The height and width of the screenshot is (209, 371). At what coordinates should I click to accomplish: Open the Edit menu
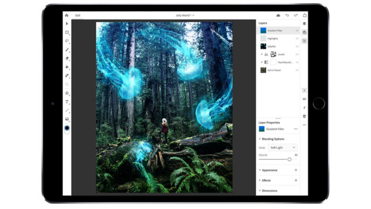click(77, 15)
